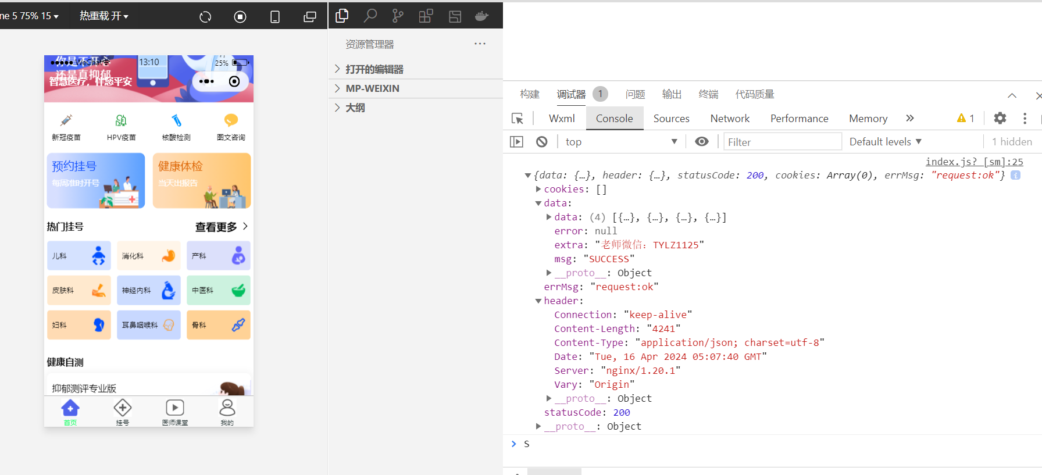Screen dimensions: 1042x475
Task: Click the stop icon in simulator toolbar
Action: (x=240, y=17)
